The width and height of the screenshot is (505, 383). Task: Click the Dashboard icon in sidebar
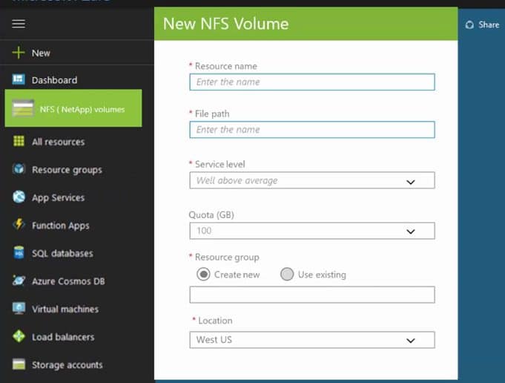(19, 79)
